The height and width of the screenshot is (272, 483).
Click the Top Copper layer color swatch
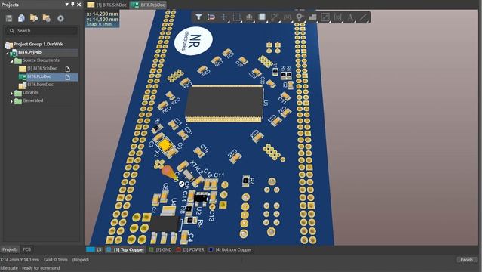pos(109,249)
